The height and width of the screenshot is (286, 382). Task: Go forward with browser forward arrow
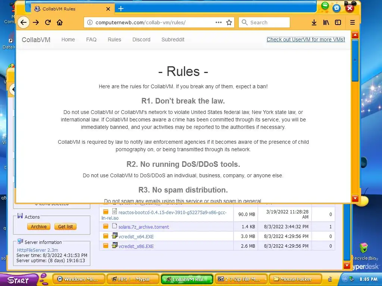point(36,22)
